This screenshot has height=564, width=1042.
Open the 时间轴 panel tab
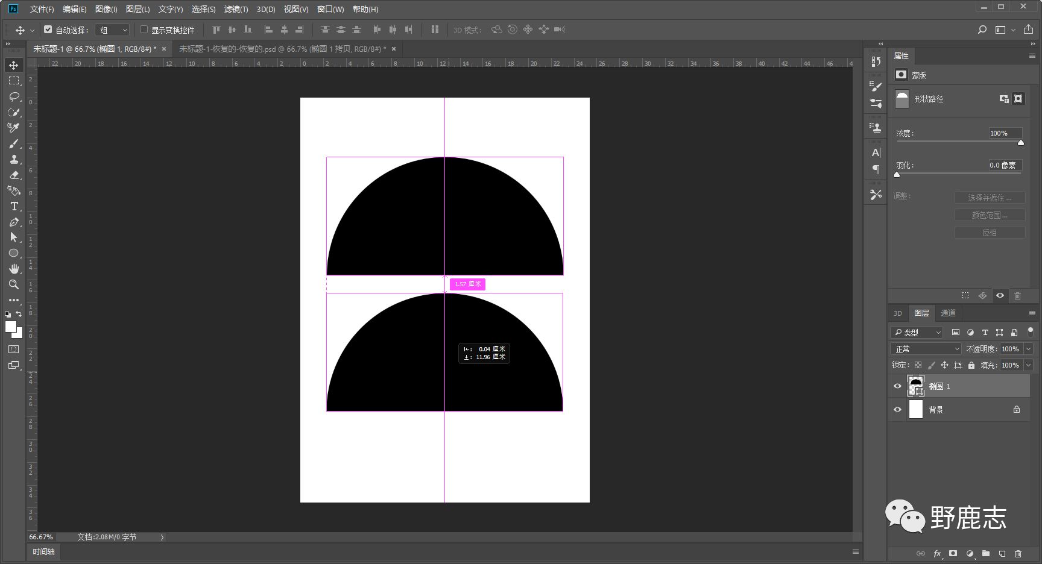[x=43, y=551]
